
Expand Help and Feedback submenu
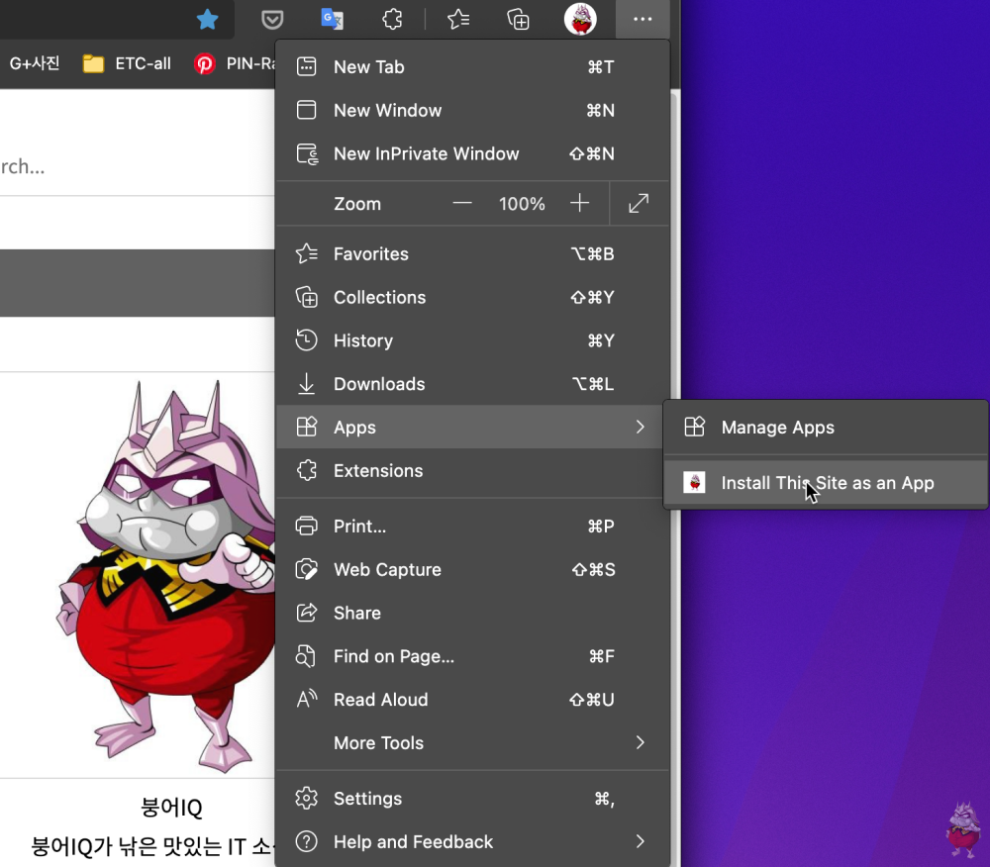472,841
